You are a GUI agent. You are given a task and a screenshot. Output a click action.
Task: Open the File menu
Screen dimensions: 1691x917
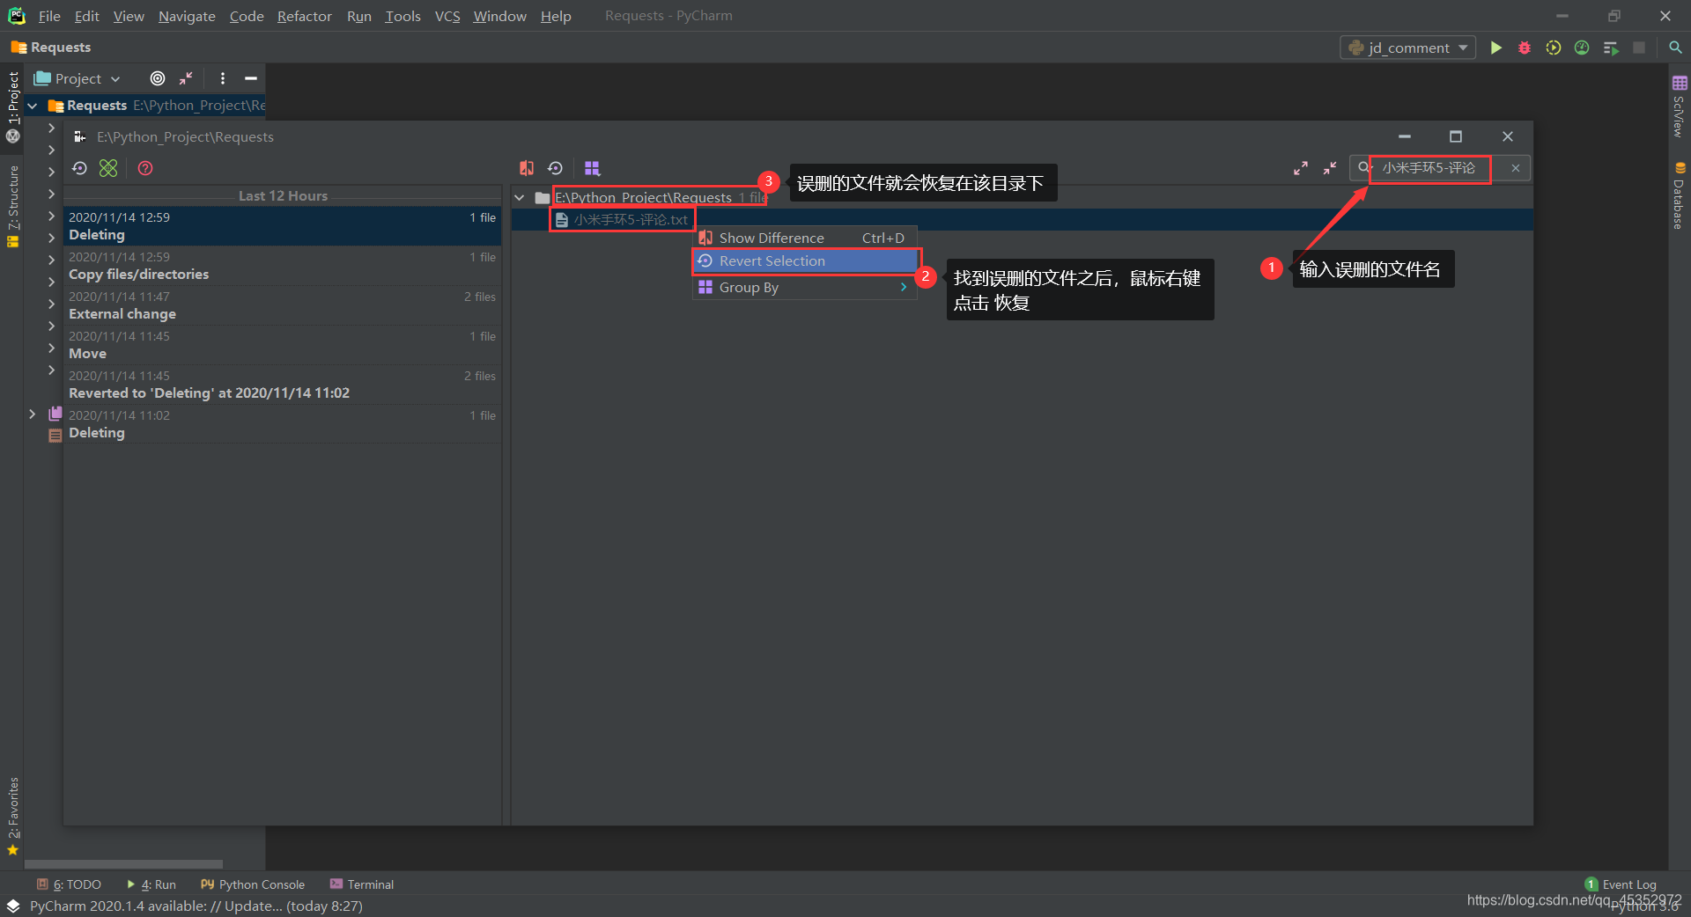[49, 16]
